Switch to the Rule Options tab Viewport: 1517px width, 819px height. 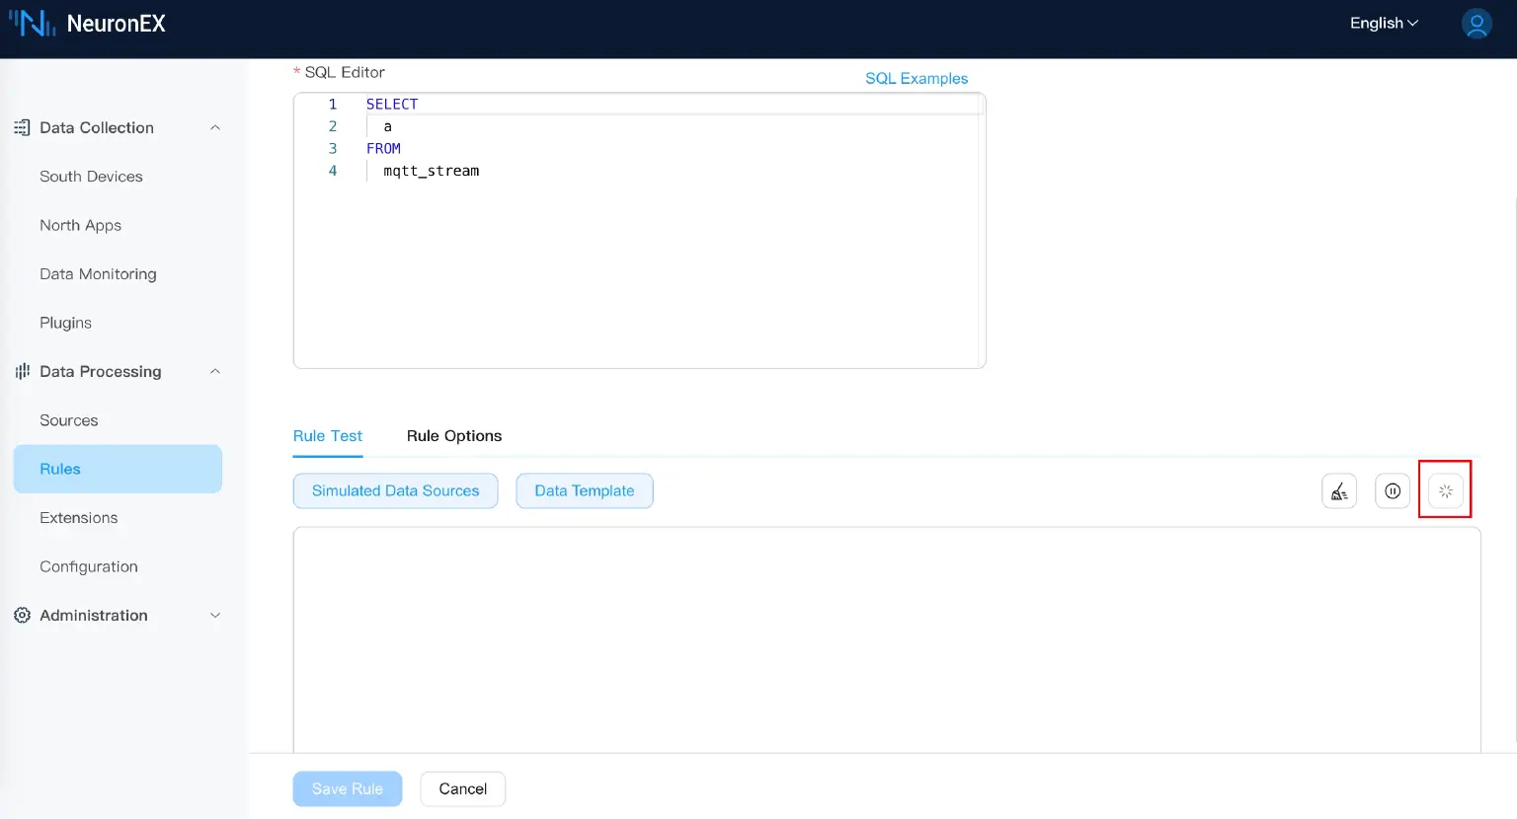pyautogui.click(x=453, y=436)
